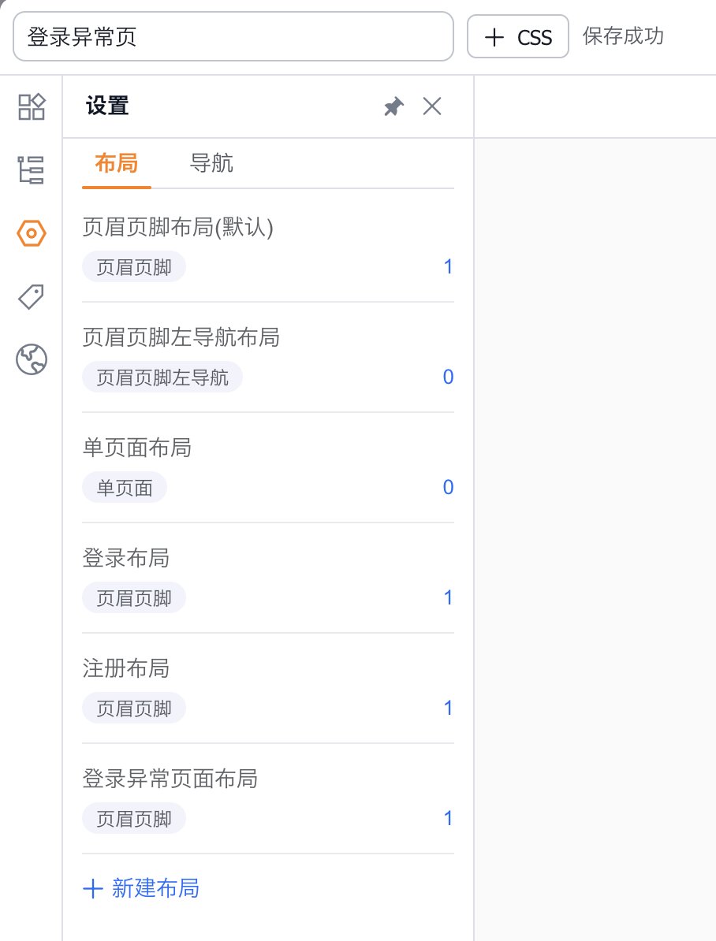Click the hexagon settings icon in sidebar
The height and width of the screenshot is (941, 716).
[32, 233]
